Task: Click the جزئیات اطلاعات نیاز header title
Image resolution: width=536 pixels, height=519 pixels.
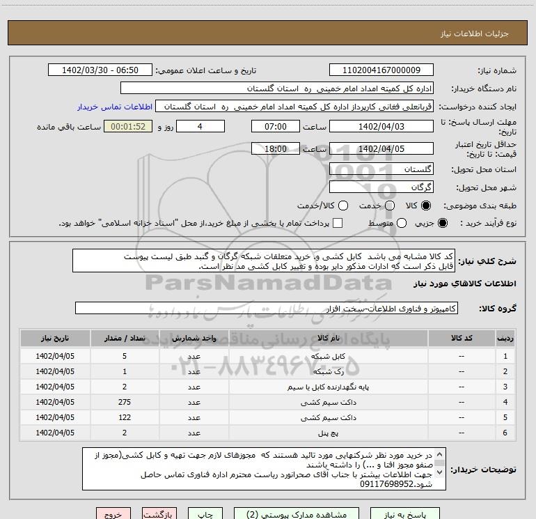Action: (475, 33)
